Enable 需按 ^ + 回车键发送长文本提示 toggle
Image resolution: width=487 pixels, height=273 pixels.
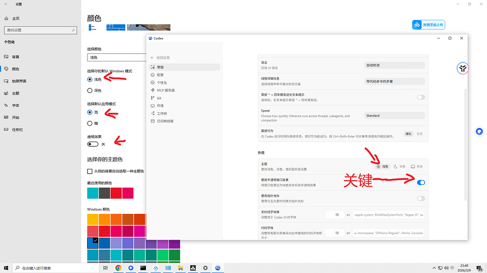(x=421, y=97)
